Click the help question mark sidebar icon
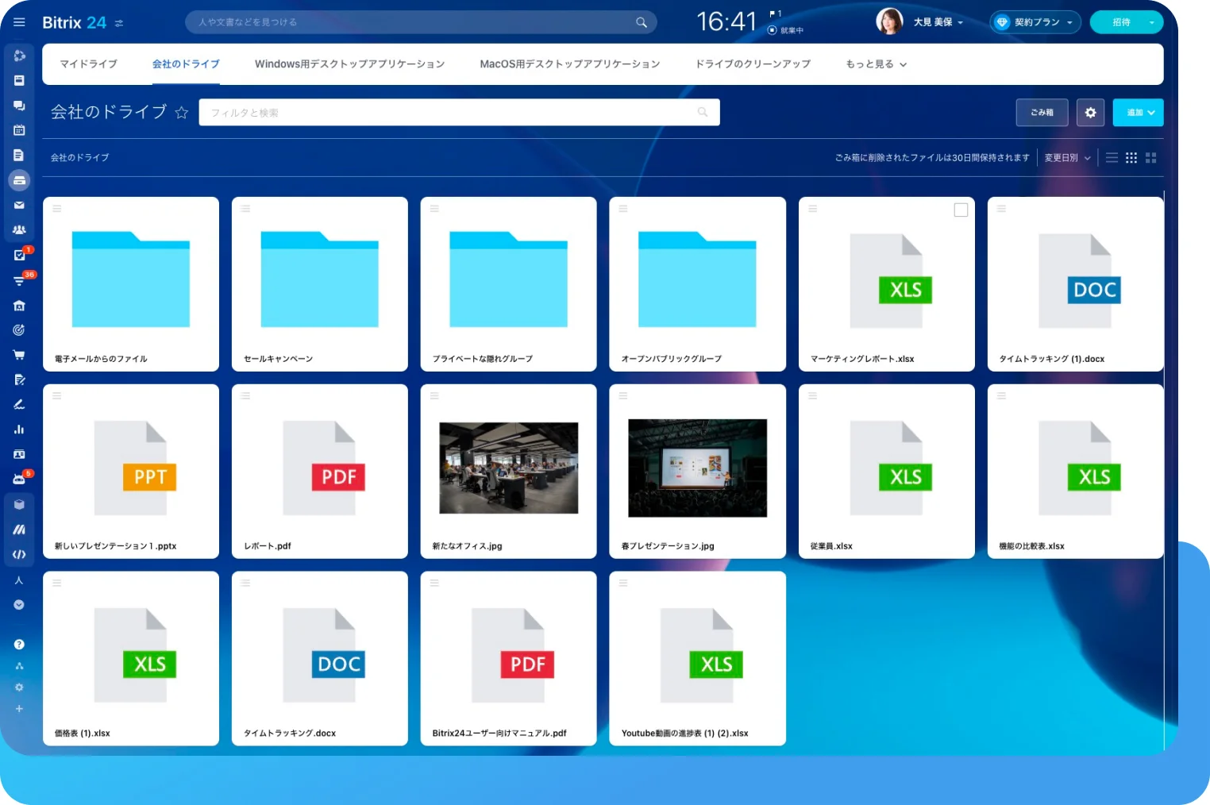The height and width of the screenshot is (805, 1210). click(19, 645)
